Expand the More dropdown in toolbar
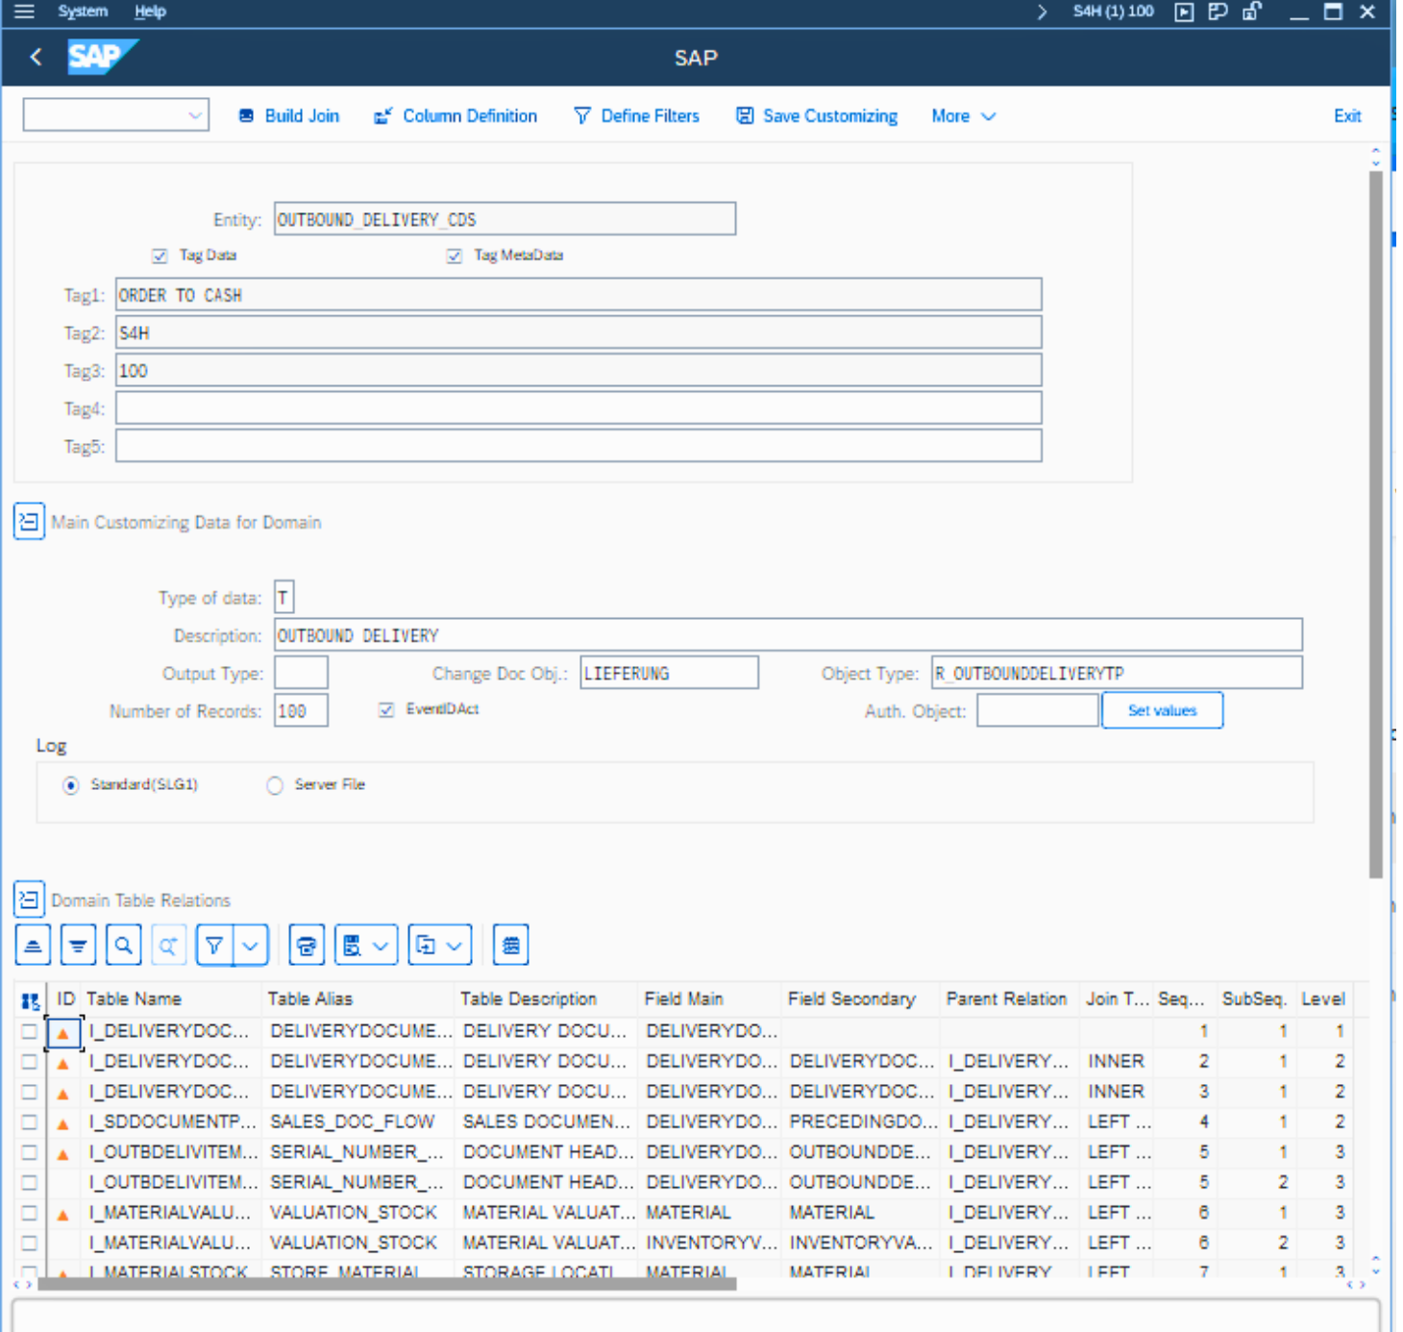This screenshot has height=1332, width=1403. (x=963, y=116)
